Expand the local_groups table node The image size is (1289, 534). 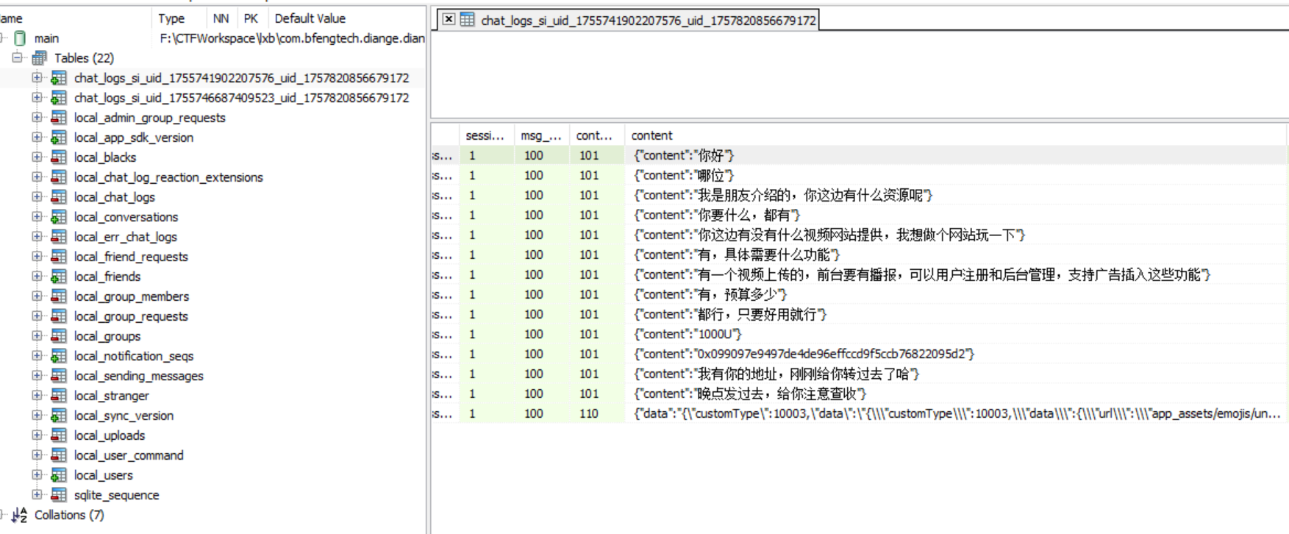pos(37,335)
